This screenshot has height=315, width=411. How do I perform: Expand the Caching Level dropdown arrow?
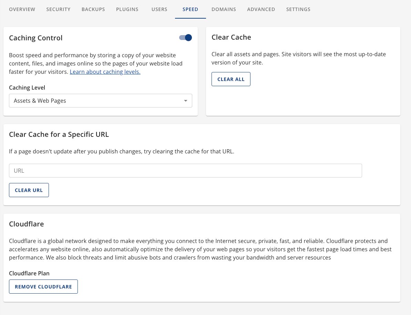point(186,101)
